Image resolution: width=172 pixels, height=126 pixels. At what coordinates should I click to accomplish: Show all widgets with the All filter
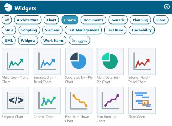tap(7, 20)
